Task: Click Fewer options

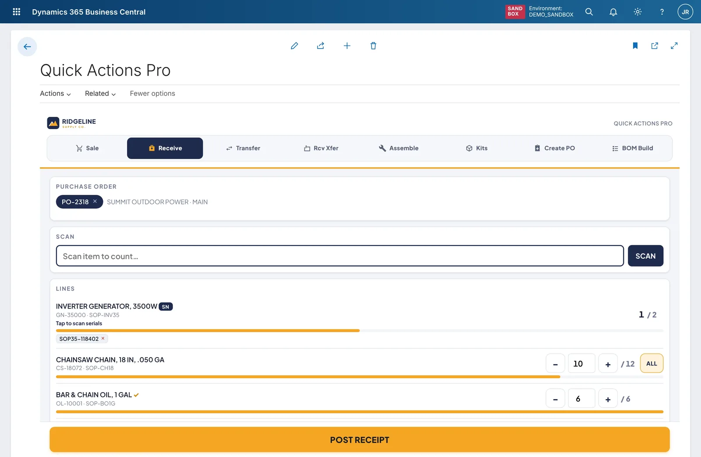Action: (152, 94)
